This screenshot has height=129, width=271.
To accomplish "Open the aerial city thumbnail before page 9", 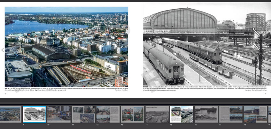I will (11, 114).
